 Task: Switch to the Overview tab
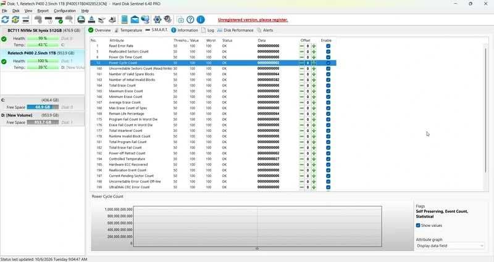coord(99,30)
